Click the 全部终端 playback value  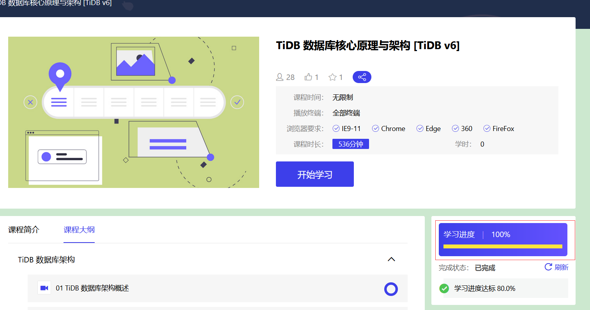tap(346, 113)
